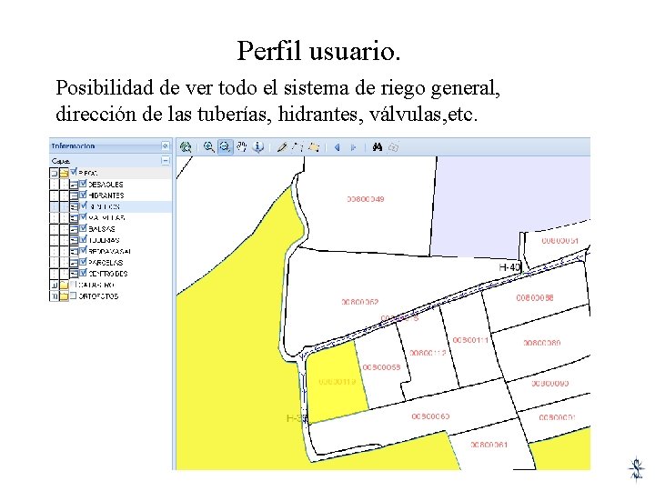Click parcel label 00800111 on map
Image resolution: width=655 pixels, height=491 pixels.
pos(471,340)
